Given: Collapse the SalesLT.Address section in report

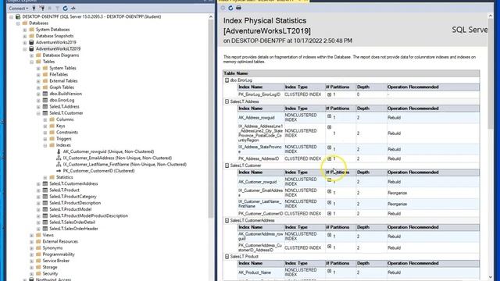Looking at the screenshot, I should click(227, 101).
